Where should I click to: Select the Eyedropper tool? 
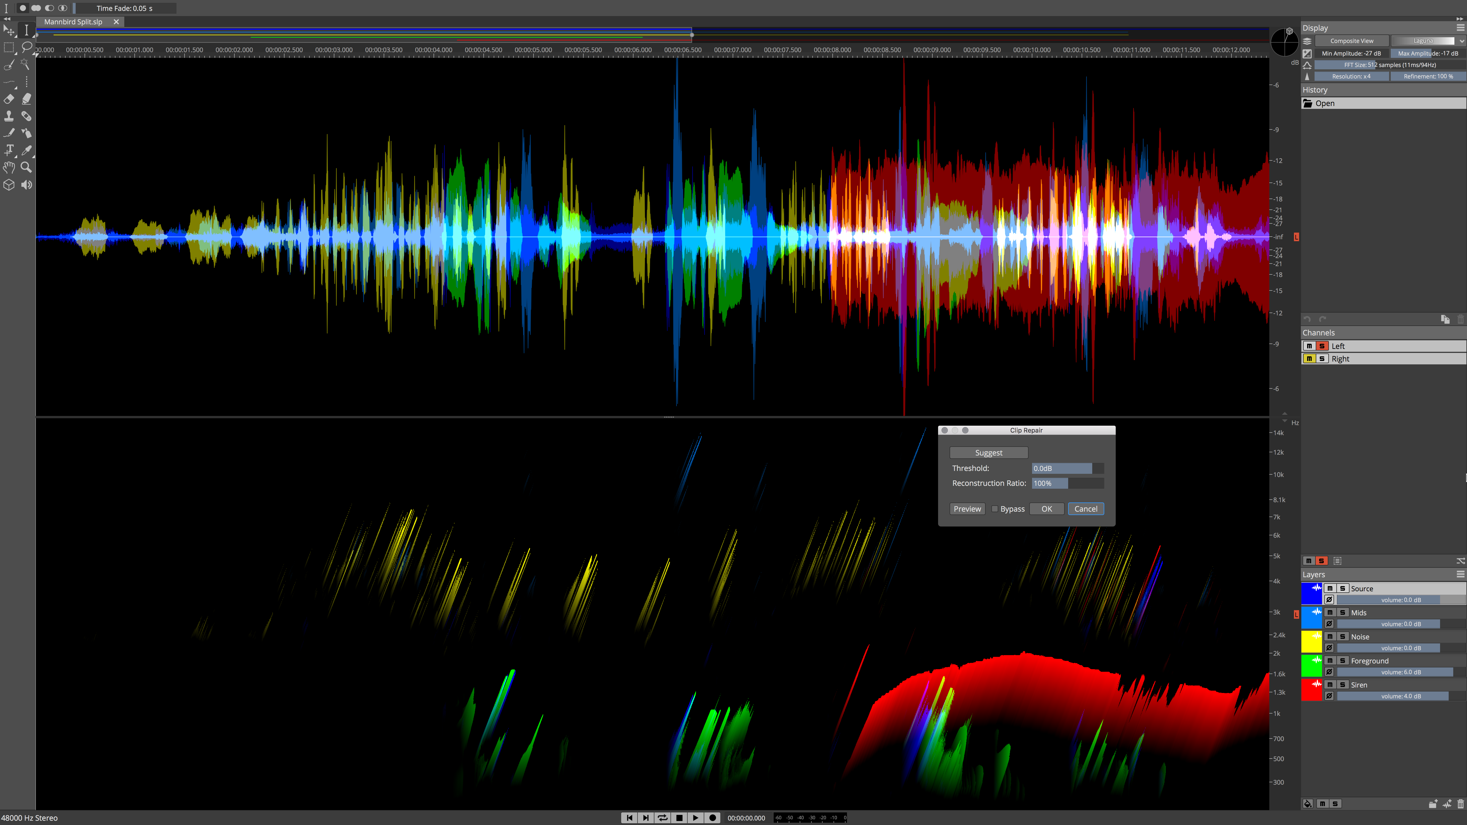pyautogui.click(x=26, y=150)
